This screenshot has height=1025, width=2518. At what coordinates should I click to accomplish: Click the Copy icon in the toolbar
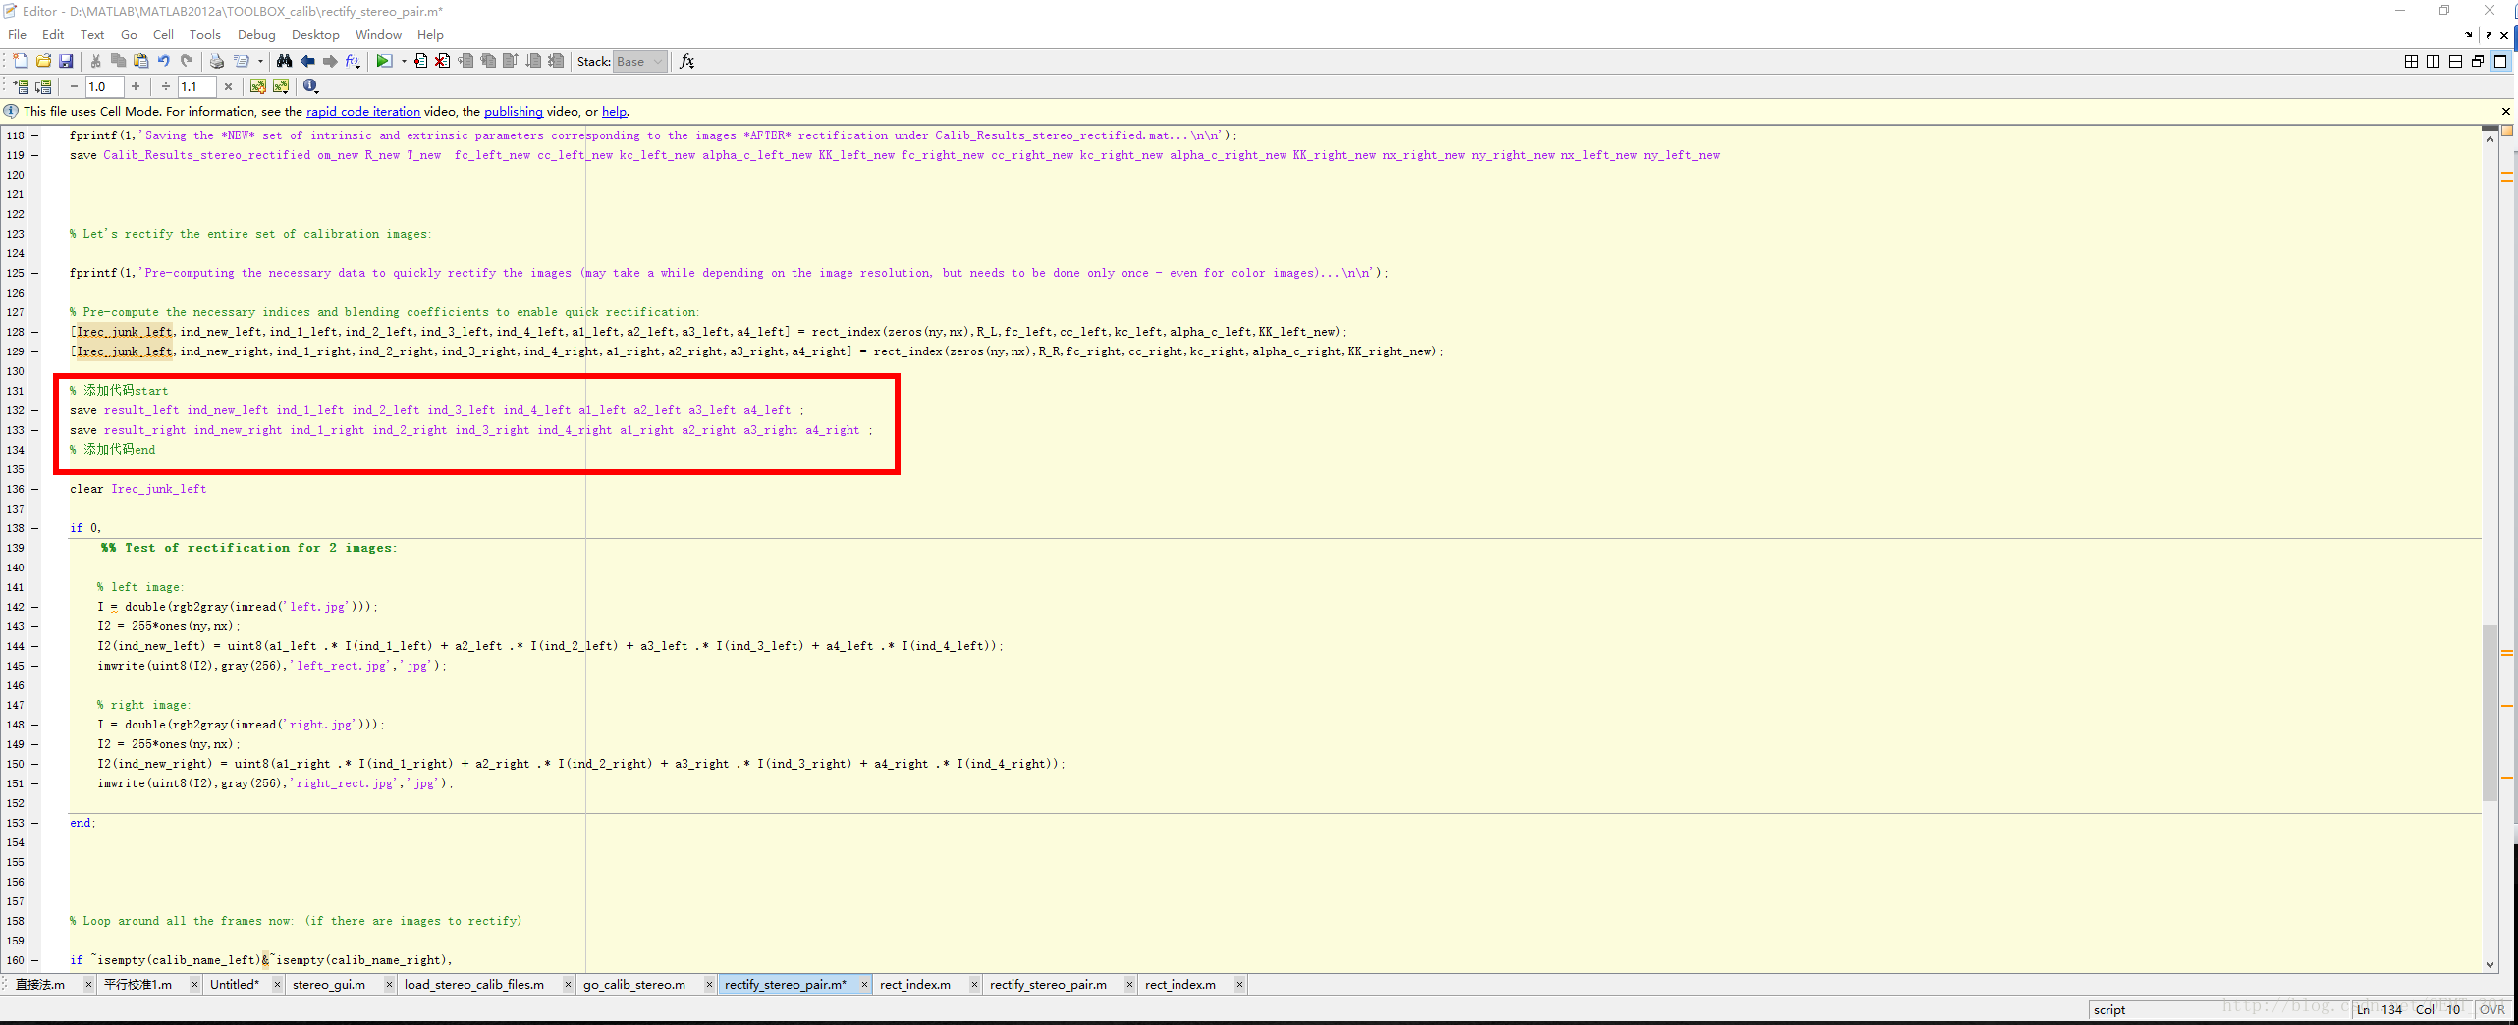tap(118, 61)
